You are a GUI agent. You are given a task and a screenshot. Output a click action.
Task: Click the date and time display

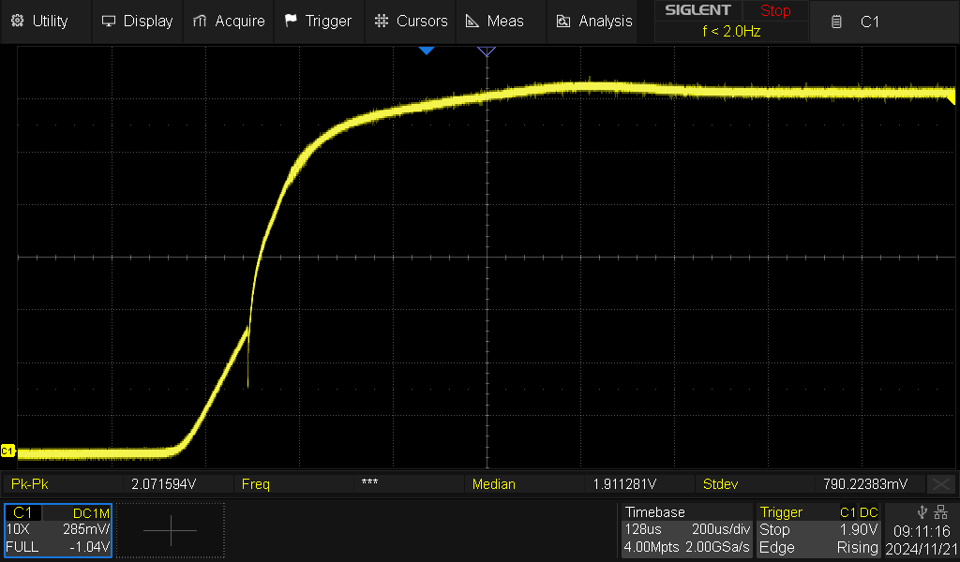coord(921,539)
